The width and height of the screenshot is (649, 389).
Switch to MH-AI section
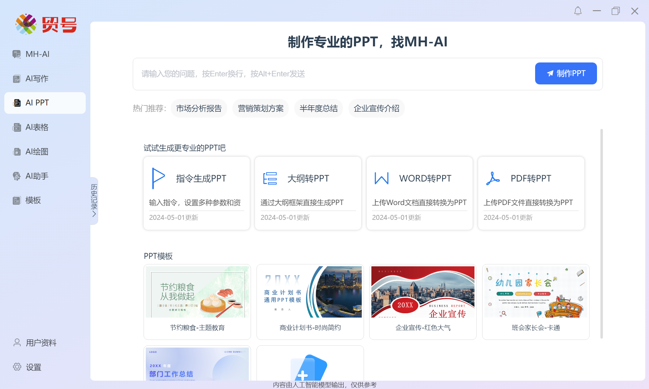point(45,54)
